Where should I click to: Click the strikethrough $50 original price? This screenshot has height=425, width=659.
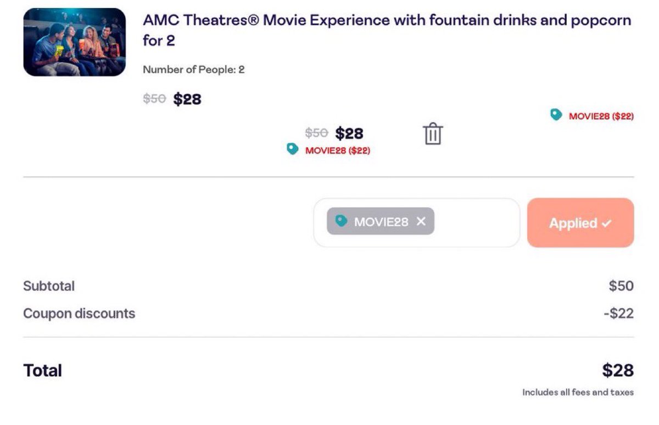coord(154,99)
